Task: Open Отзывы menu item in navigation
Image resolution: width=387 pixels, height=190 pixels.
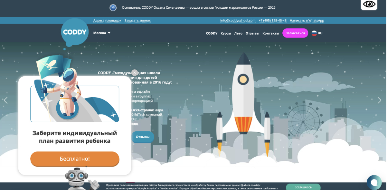Action: point(252,33)
